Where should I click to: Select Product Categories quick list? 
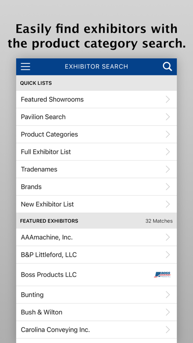point(96,135)
